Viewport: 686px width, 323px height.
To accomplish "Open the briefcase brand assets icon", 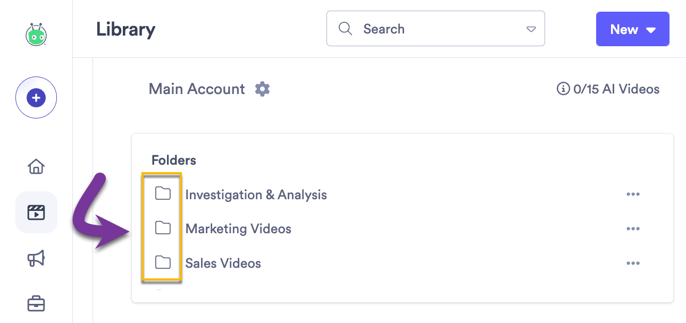I will [36, 303].
